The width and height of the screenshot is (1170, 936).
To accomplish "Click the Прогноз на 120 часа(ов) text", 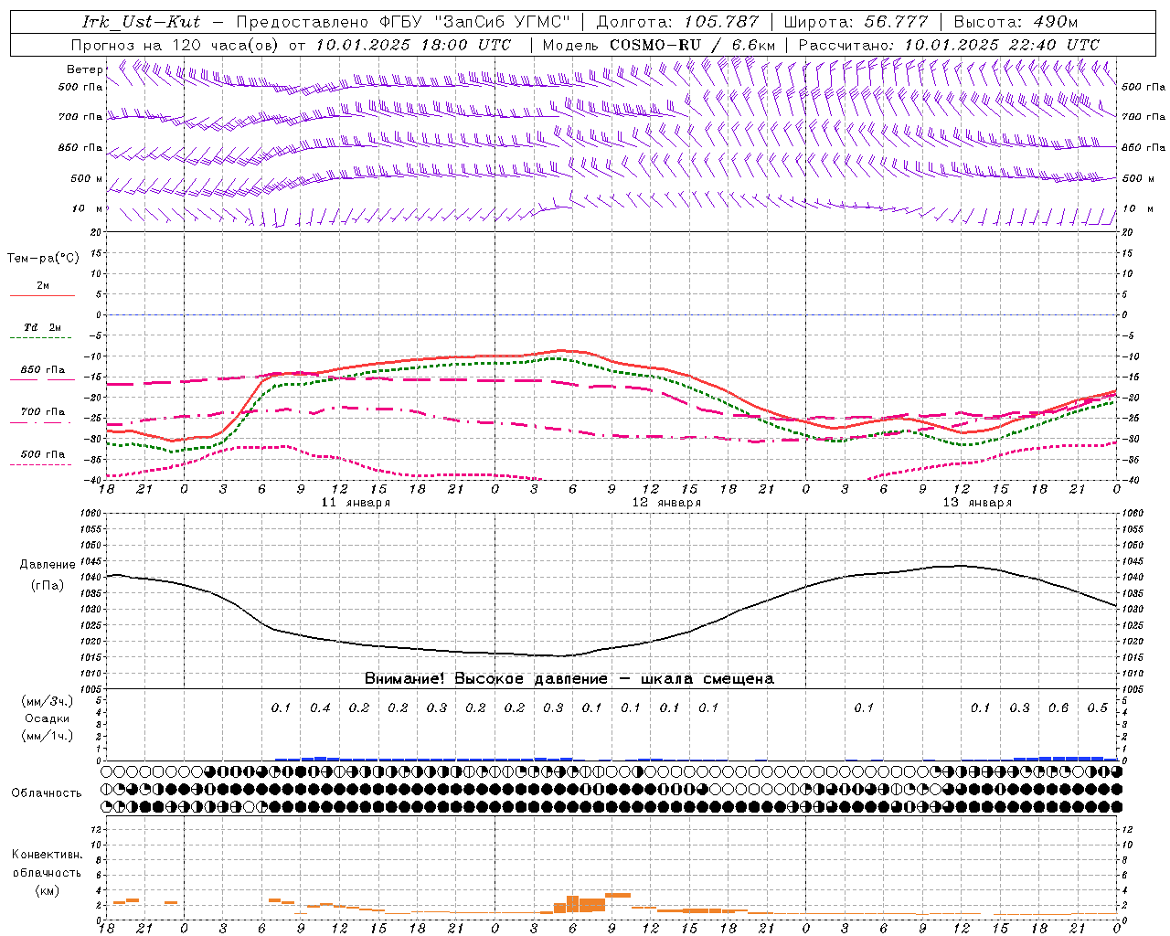I will pos(175,45).
